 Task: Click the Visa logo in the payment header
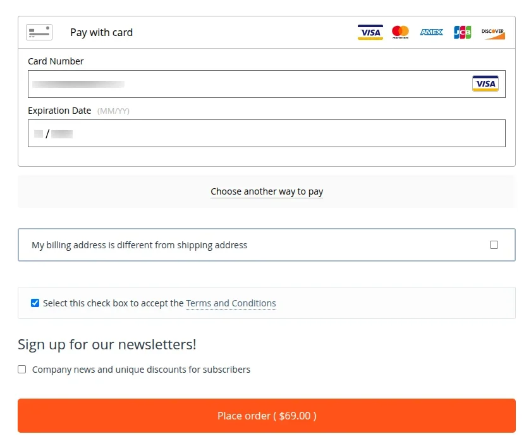tap(370, 32)
